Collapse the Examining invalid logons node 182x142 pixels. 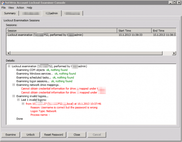pos(14,96)
